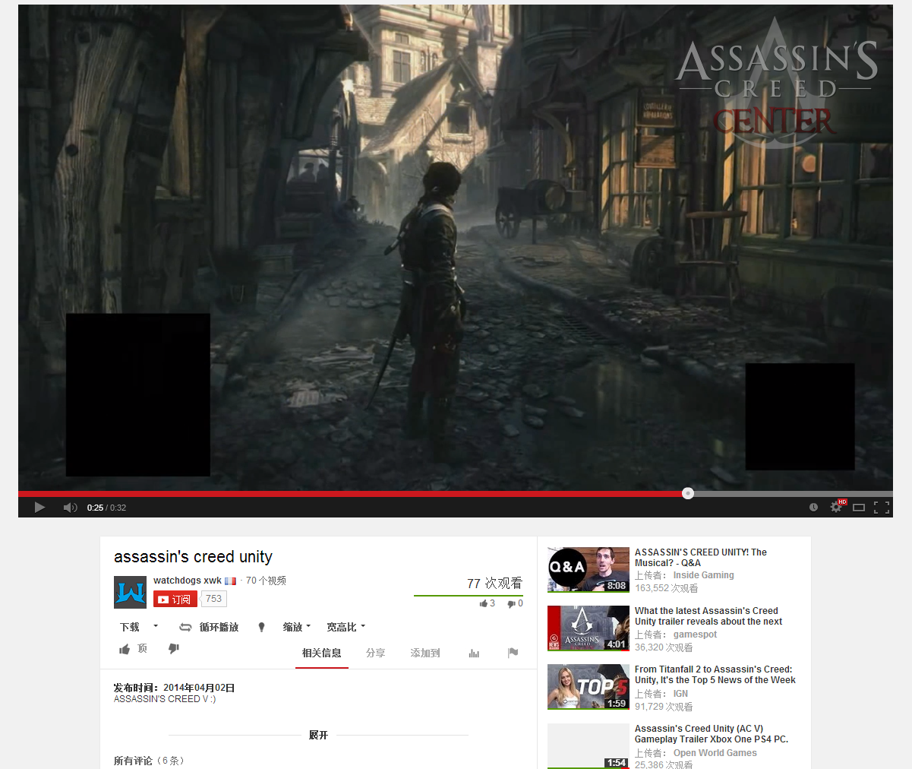Switch to the 添加到 tab
Screen dimensions: 912x769
coord(424,653)
